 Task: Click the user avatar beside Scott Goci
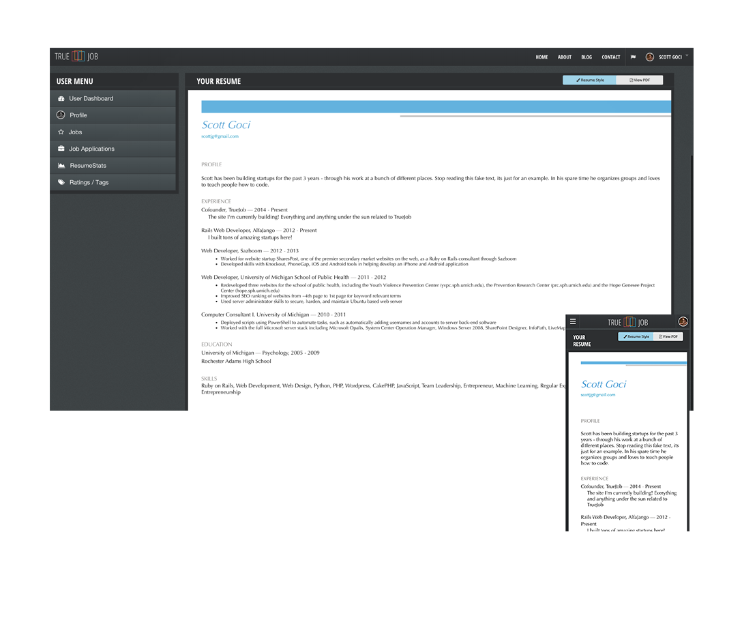(x=649, y=57)
